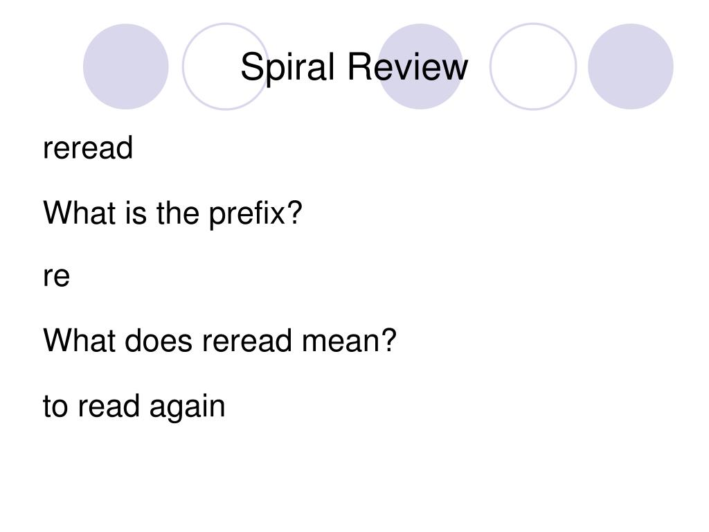Click the line What is the prefix?
Screen dimensions: 709x532
(172, 213)
